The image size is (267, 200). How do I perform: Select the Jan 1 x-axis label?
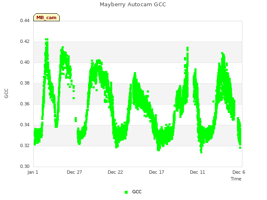click(33, 172)
